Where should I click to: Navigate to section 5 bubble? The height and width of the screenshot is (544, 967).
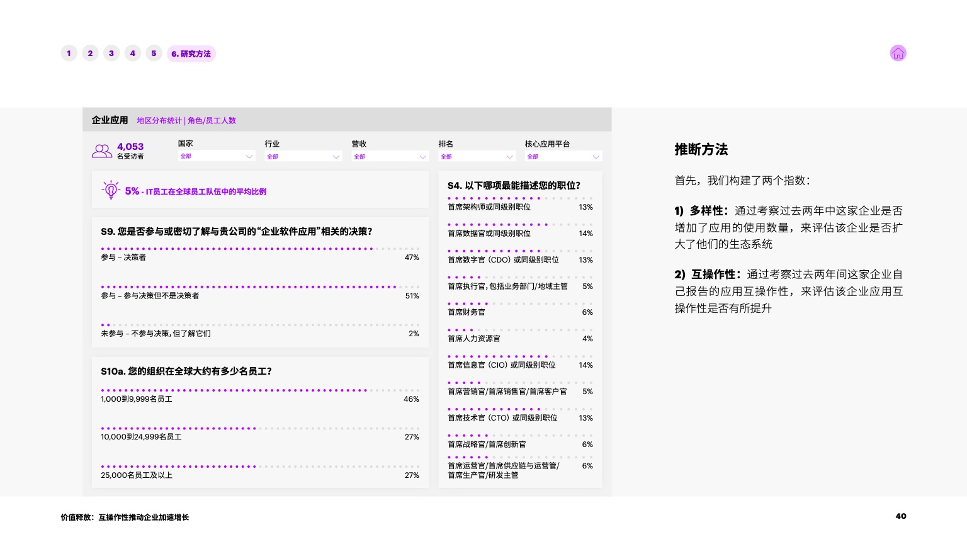point(154,54)
